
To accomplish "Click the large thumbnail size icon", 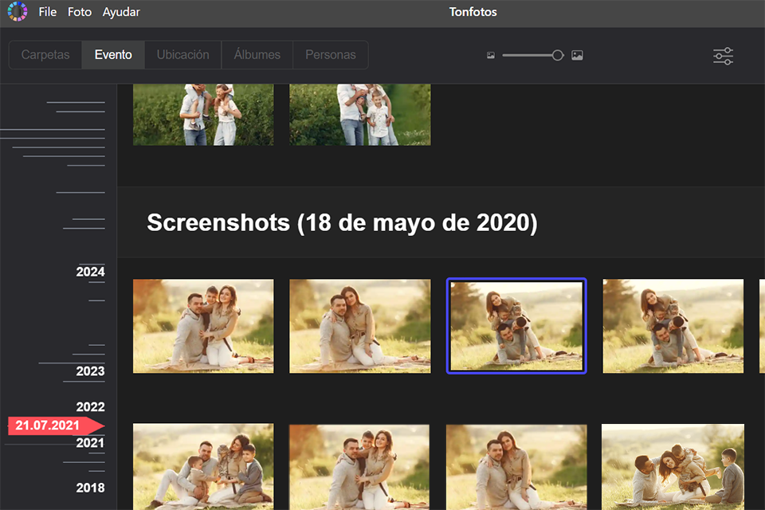I will tap(577, 56).
